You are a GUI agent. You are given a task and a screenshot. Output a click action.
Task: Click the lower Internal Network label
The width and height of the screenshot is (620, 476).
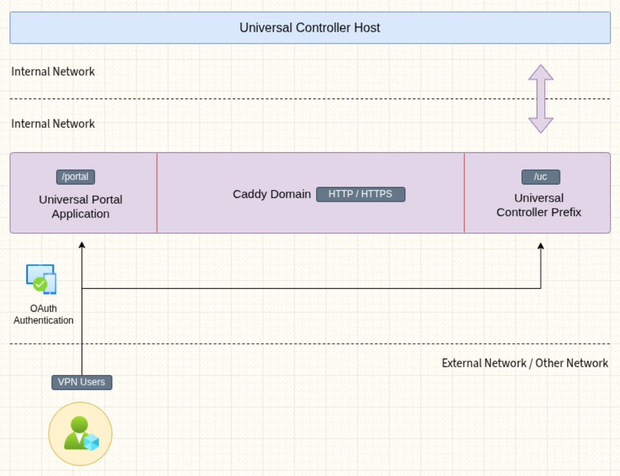[53, 124]
